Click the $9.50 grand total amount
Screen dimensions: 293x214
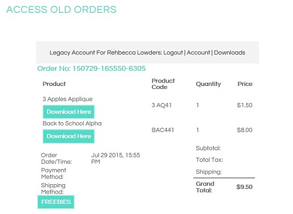(x=244, y=187)
